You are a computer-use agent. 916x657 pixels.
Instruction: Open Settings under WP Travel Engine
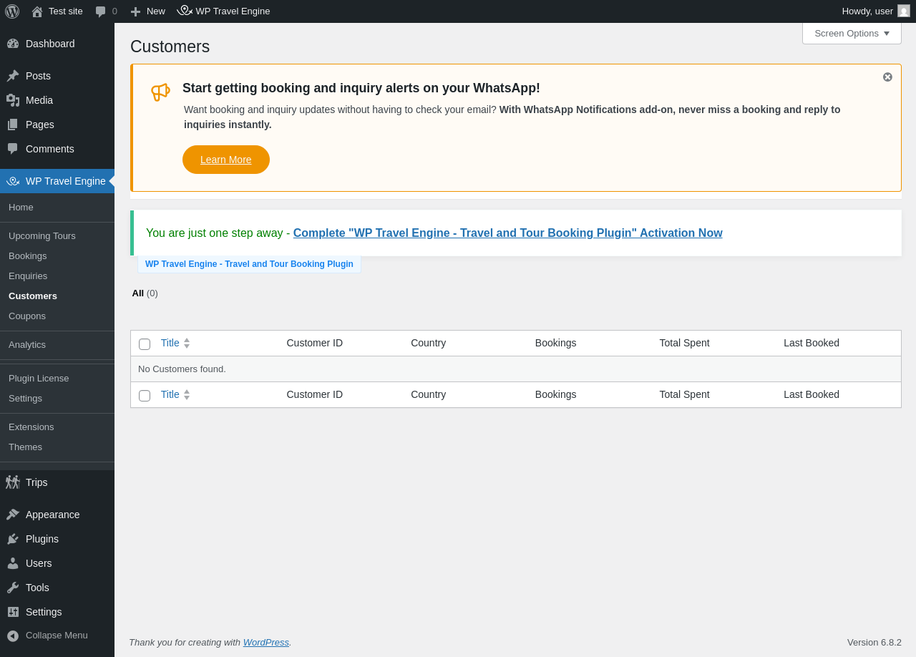tap(25, 399)
